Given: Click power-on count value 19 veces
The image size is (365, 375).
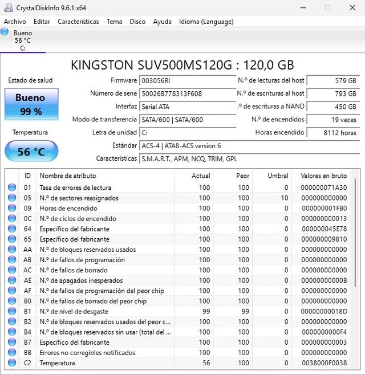Looking at the screenshot, I should pos(334,120).
